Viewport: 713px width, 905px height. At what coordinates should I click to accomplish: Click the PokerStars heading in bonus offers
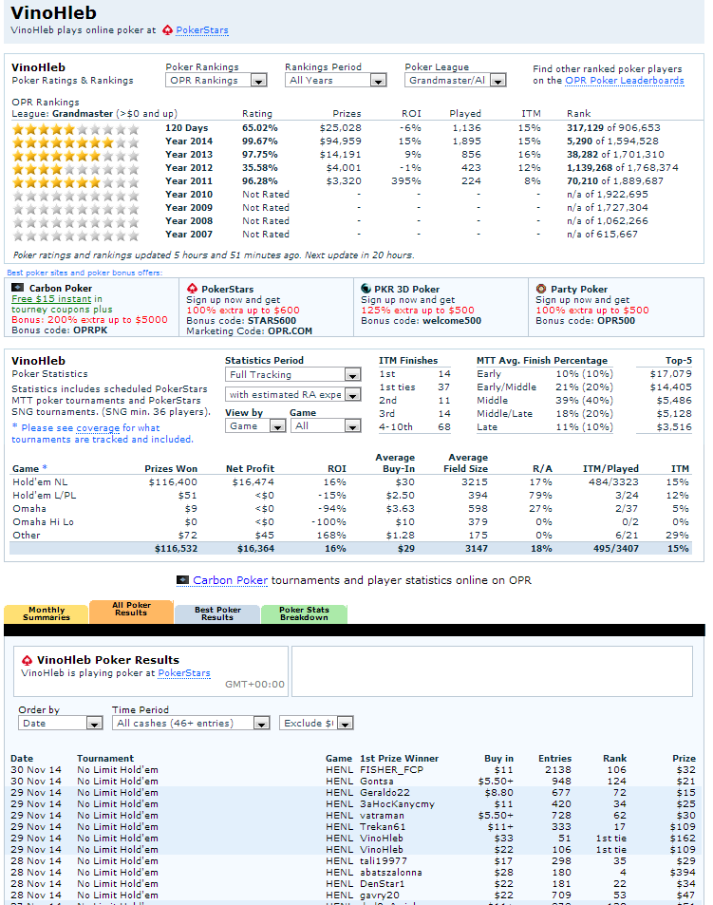tap(227, 289)
